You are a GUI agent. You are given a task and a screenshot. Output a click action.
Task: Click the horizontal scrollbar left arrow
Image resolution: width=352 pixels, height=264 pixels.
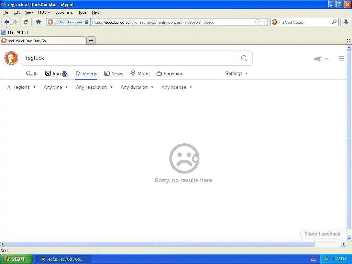click(3, 244)
